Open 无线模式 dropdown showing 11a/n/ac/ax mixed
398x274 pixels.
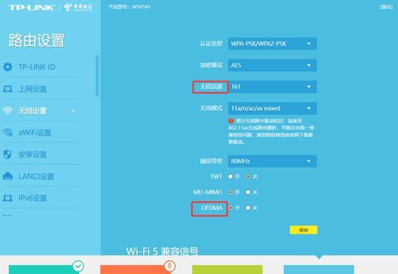(273, 108)
